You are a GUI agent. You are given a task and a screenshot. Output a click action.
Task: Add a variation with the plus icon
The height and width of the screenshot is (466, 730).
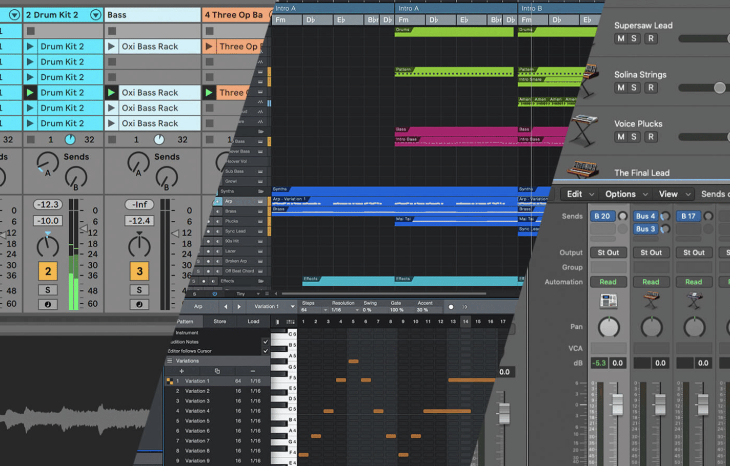click(x=181, y=371)
